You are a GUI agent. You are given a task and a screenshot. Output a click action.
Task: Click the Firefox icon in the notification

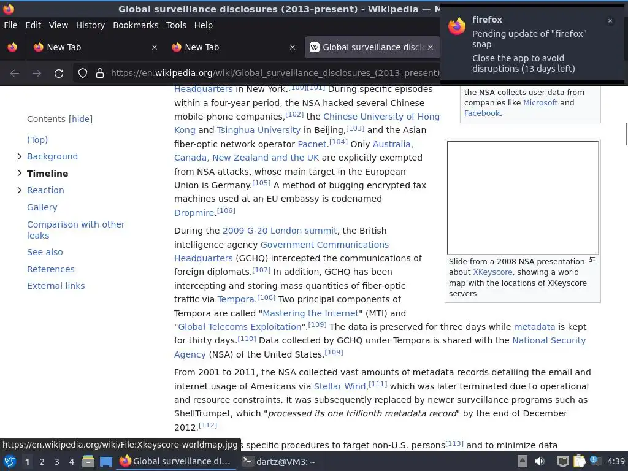pyautogui.click(x=457, y=27)
